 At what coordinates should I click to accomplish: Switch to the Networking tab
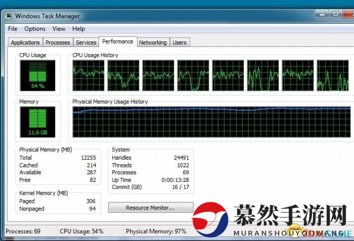(153, 43)
